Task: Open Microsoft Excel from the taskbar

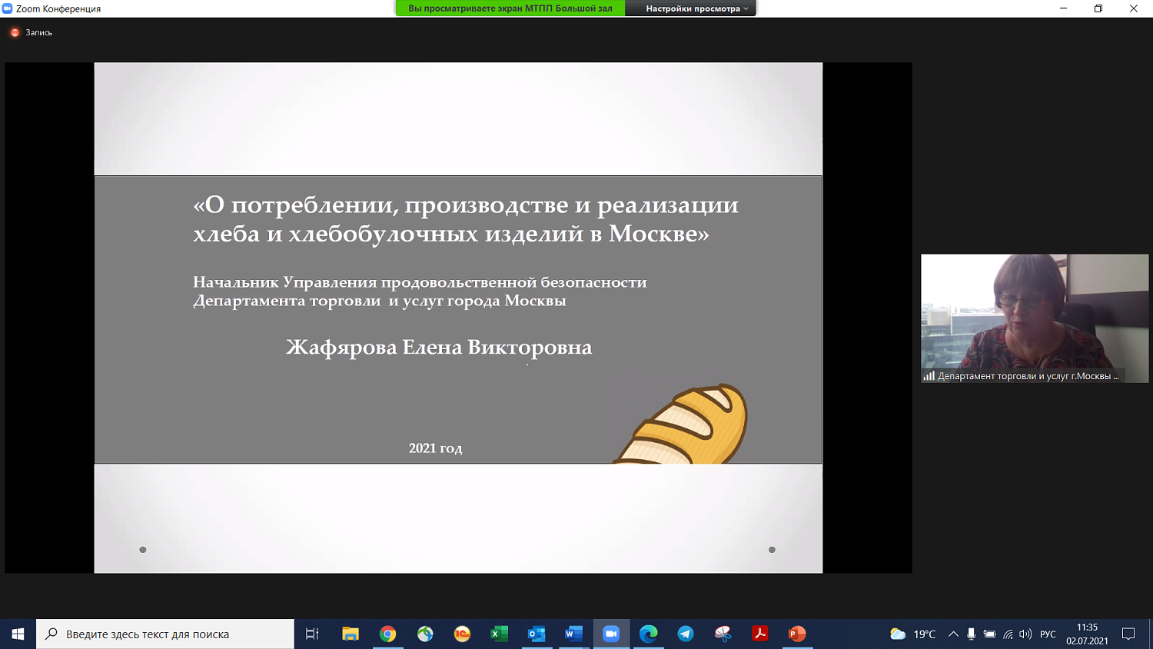Action: [x=498, y=634]
